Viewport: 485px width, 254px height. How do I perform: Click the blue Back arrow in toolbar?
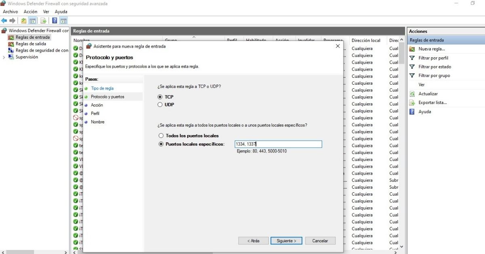4,21
